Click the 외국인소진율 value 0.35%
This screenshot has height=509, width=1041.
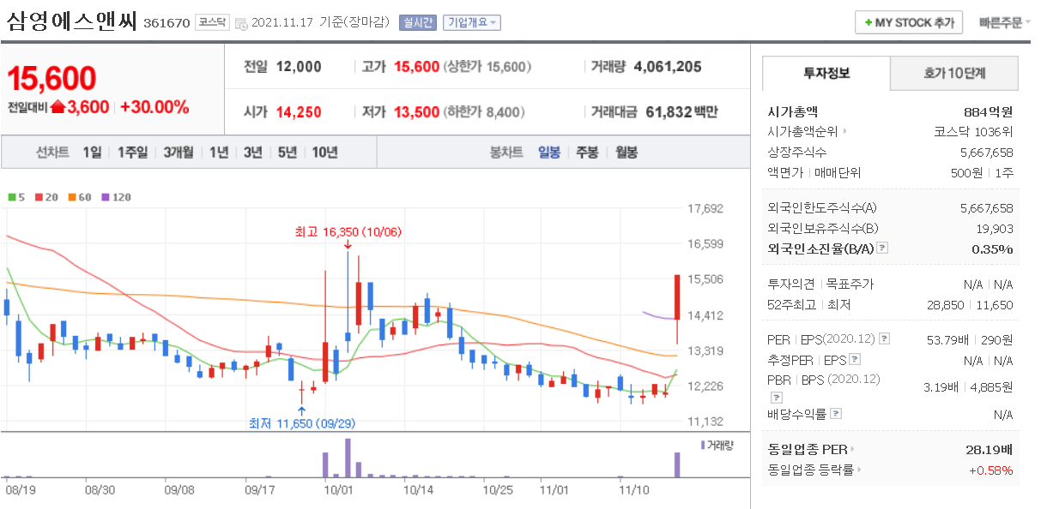992,249
